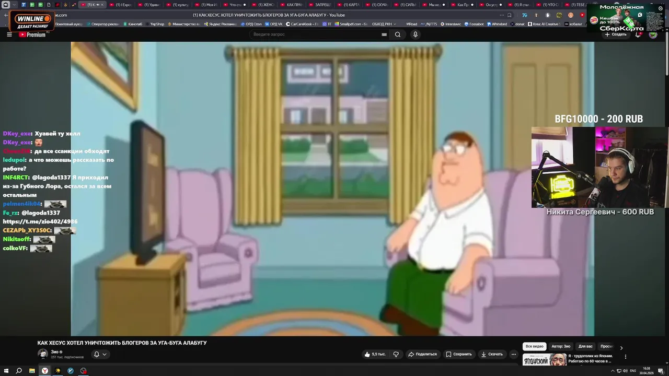Open the Яндекс Реклама bookmark

pos(220,24)
